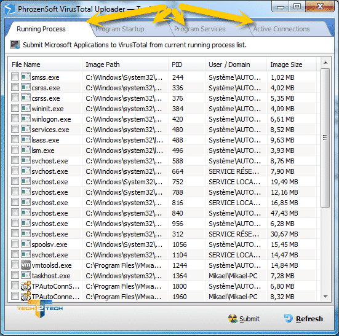Sort by the PID column header
This screenshot has width=339, height=336.
click(x=187, y=64)
